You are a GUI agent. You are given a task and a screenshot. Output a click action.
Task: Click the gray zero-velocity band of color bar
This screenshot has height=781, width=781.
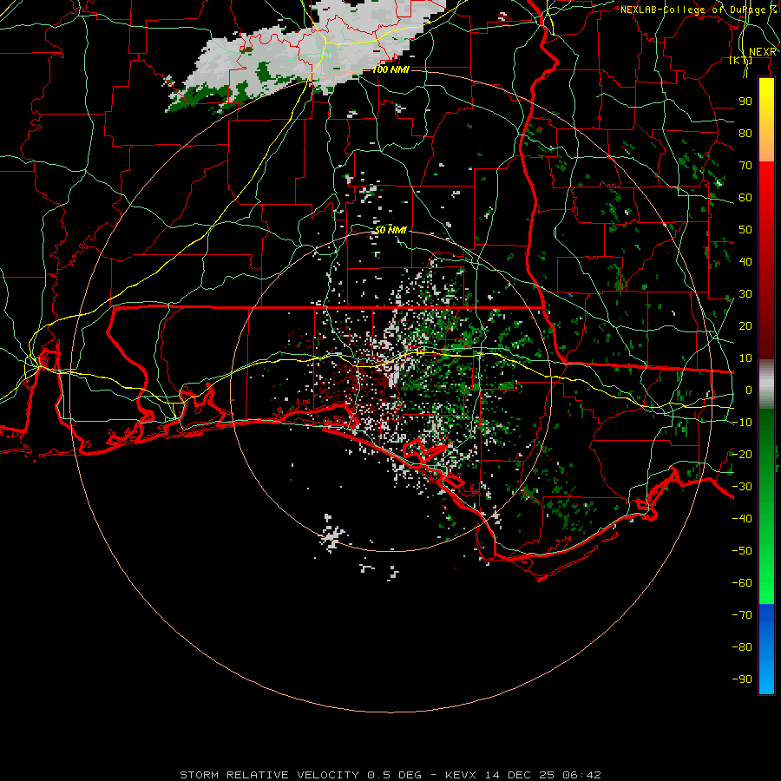click(x=766, y=384)
